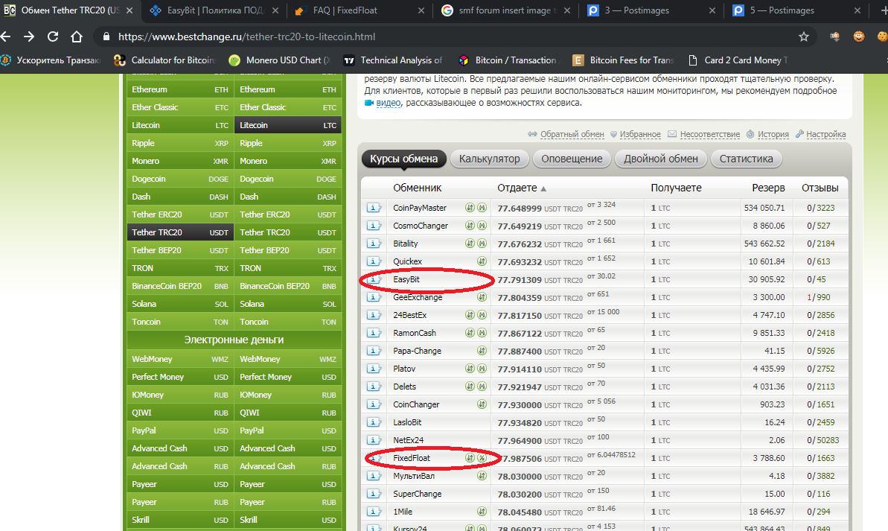This screenshot has height=531, width=888.
Task: Open the Настройка link
Action: 825,134
